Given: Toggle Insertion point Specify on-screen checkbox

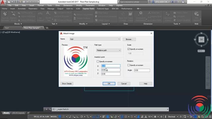Looking at the screenshot, I should (x=98, y=61).
